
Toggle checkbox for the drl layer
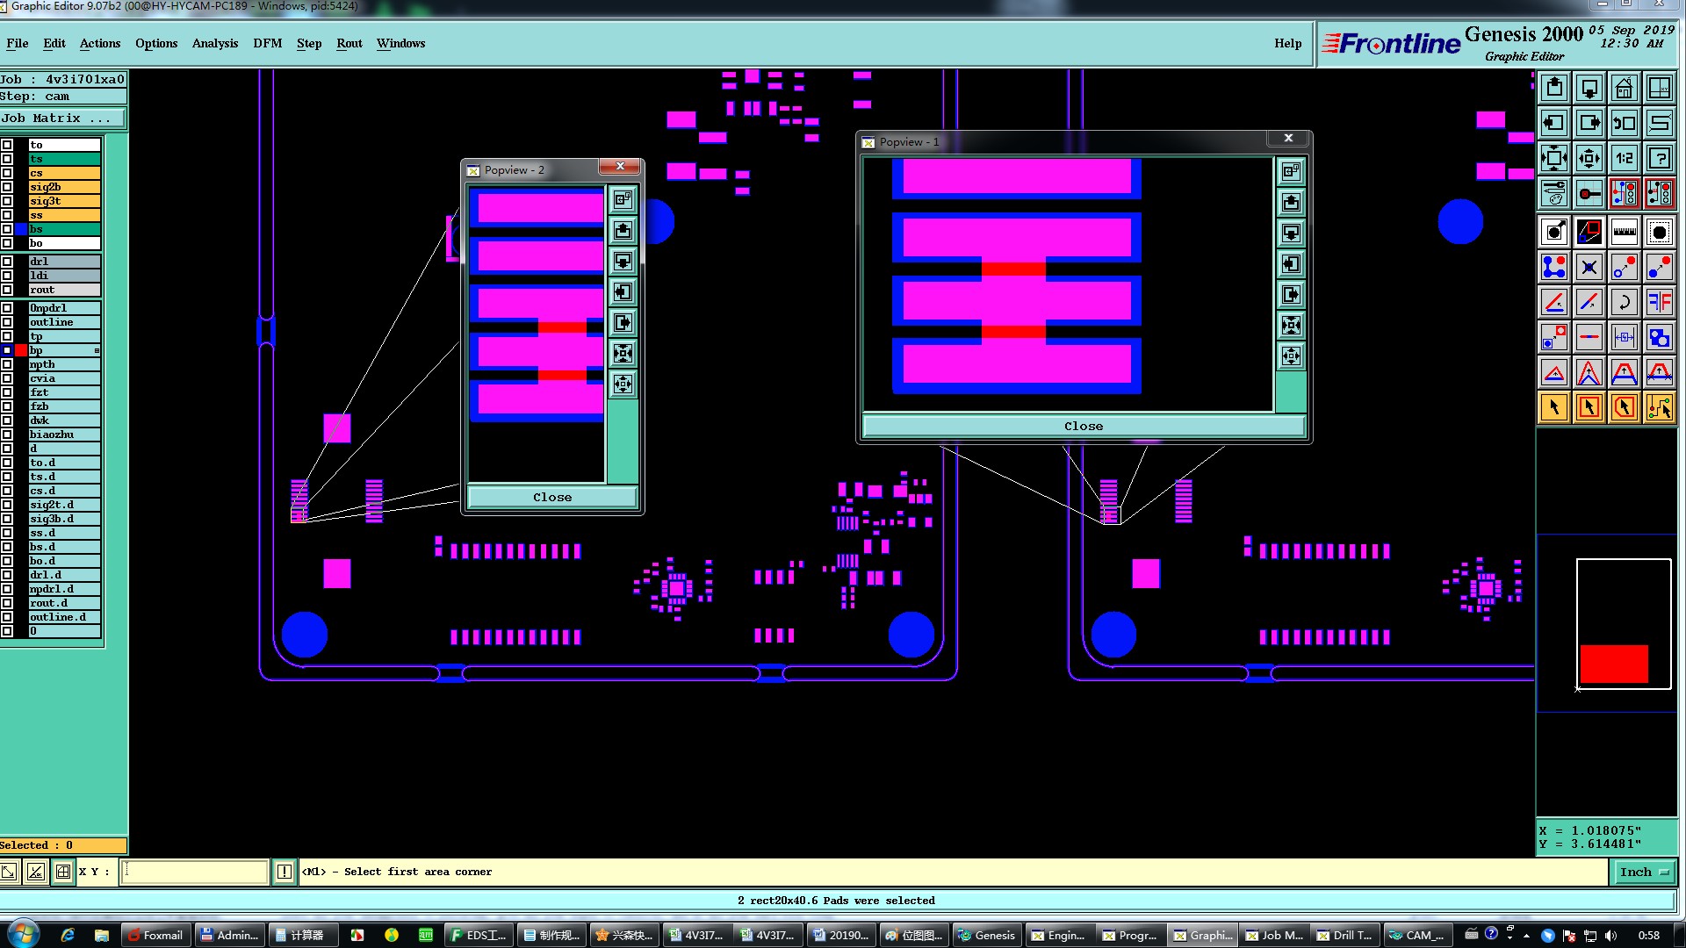pos(7,262)
